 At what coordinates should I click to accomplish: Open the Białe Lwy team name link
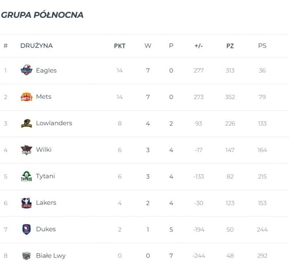(x=51, y=256)
